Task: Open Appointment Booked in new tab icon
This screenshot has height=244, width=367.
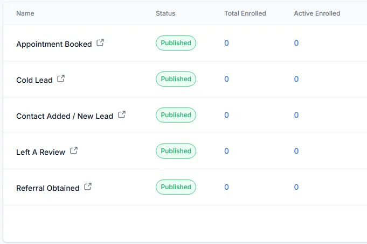Action: point(100,43)
